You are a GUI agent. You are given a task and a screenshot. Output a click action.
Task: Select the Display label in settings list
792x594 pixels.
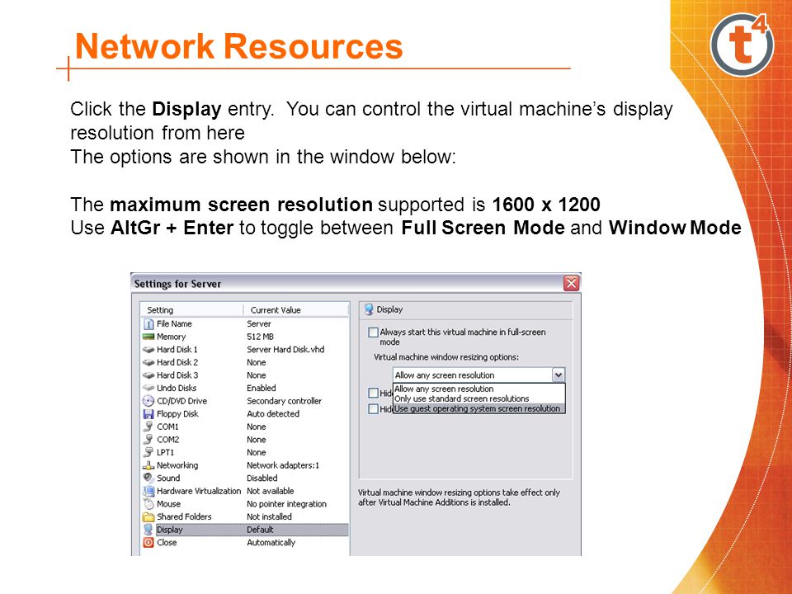pos(170,530)
